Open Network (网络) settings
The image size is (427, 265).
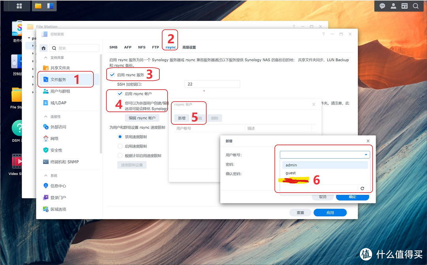(x=51, y=139)
